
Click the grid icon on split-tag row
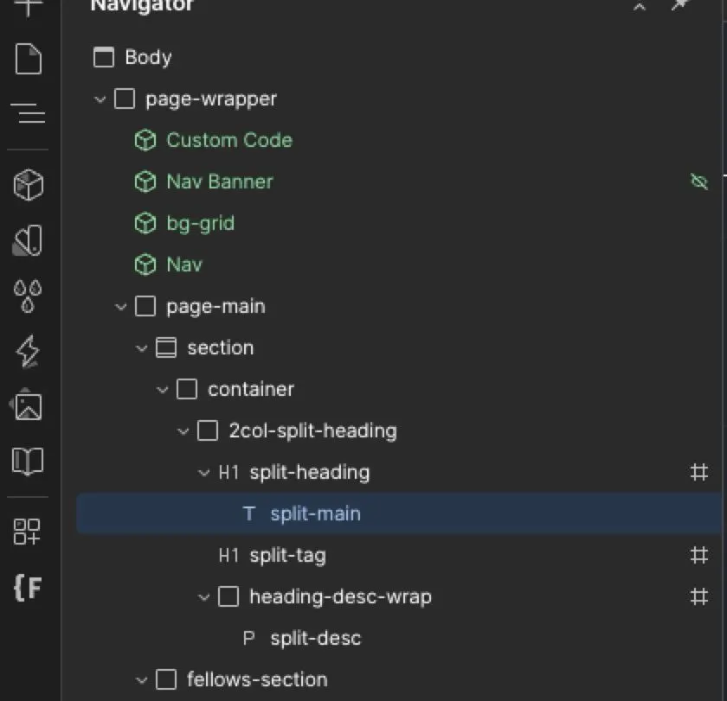pos(698,555)
